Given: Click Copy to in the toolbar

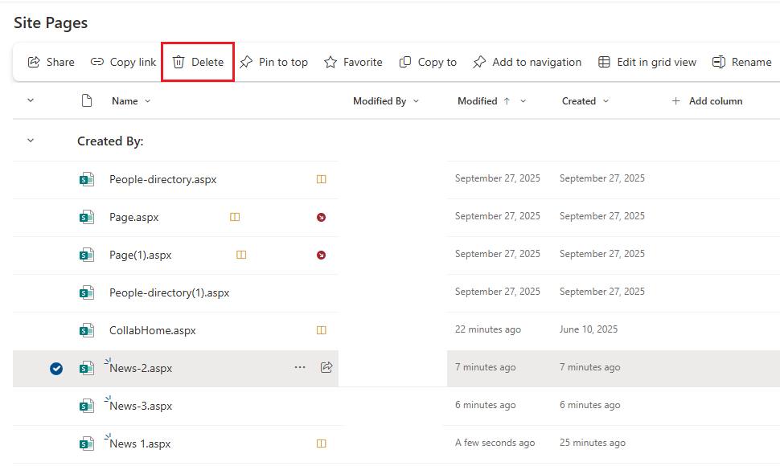Looking at the screenshot, I should 428,62.
